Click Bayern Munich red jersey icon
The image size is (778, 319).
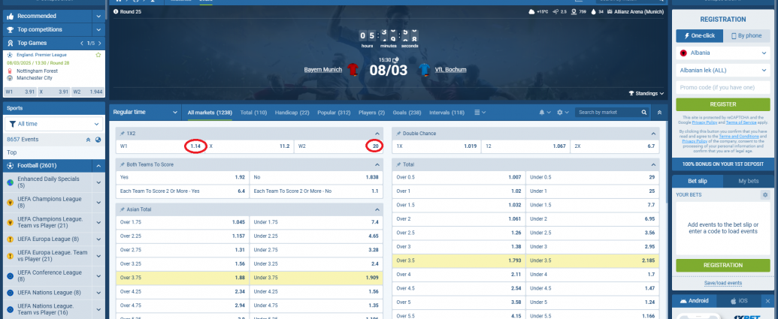[x=353, y=69]
